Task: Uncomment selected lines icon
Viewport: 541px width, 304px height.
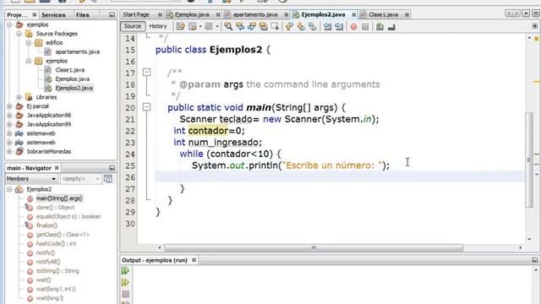Action: coord(391,26)
